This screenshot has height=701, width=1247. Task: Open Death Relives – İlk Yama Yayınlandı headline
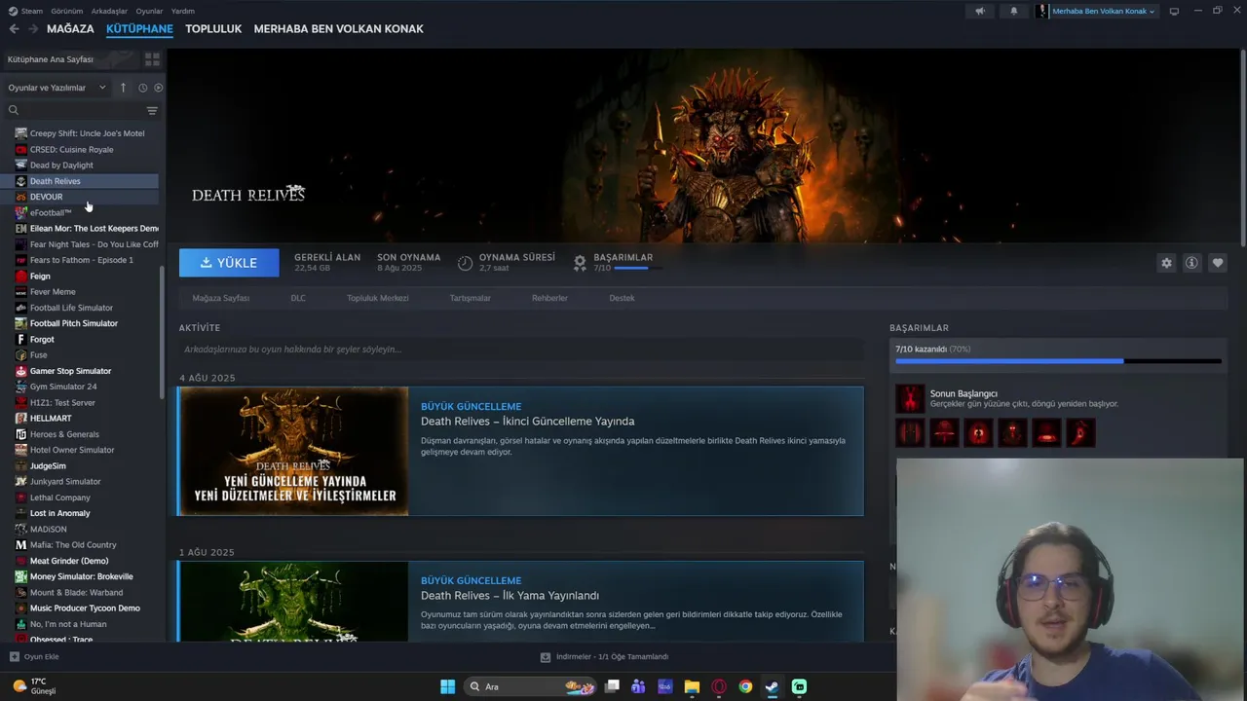510,596
